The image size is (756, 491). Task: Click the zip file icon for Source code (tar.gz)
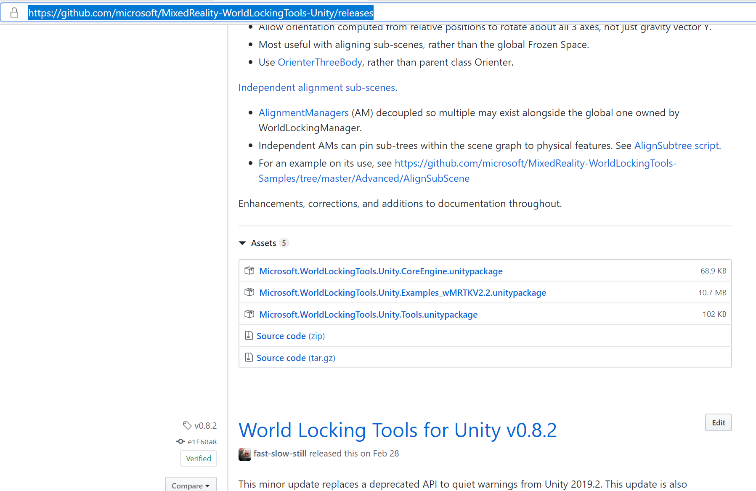pos(249,357)
